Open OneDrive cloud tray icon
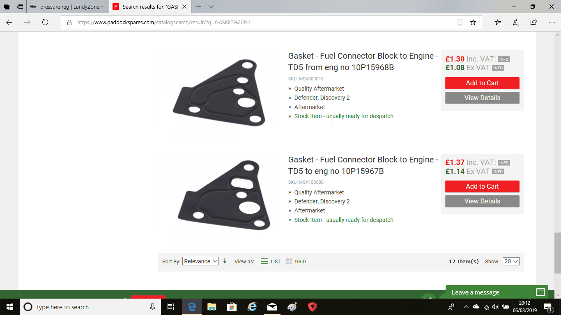Screen dimensions: 561x315 click(x=476, y=307)
